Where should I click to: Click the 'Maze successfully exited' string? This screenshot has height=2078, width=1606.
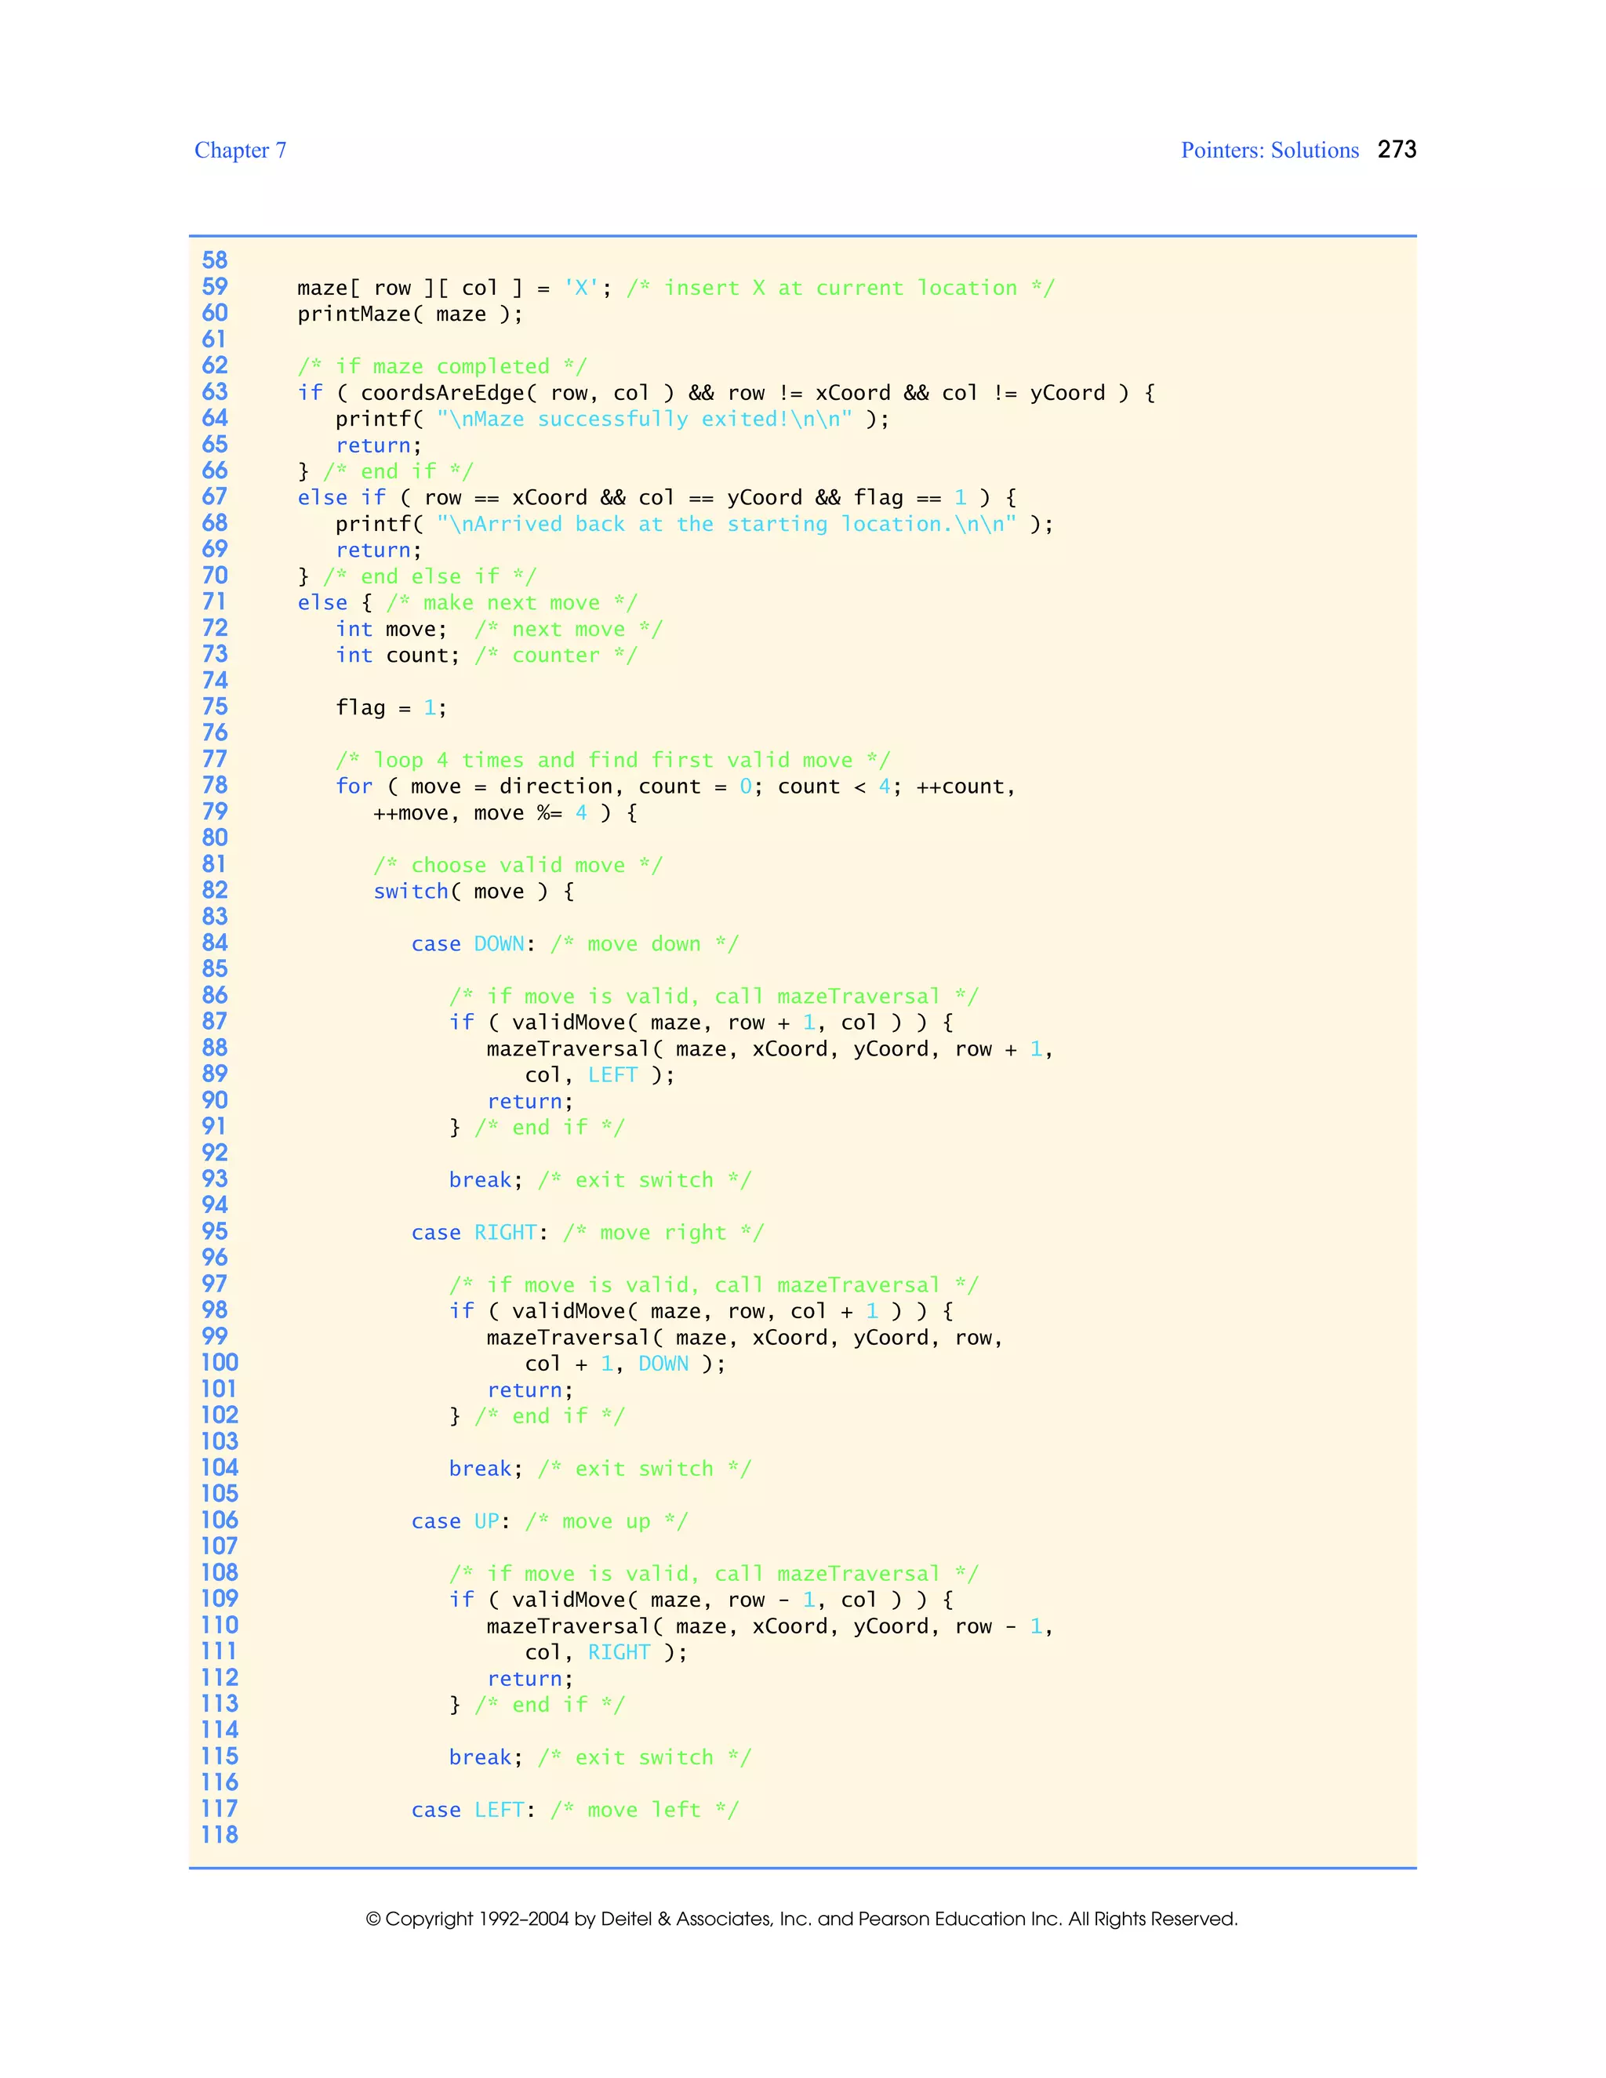click(644, 420)
